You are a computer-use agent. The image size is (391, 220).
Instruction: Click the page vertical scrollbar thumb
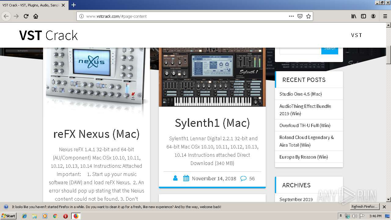pyautogui.click(x=388, y=55)
